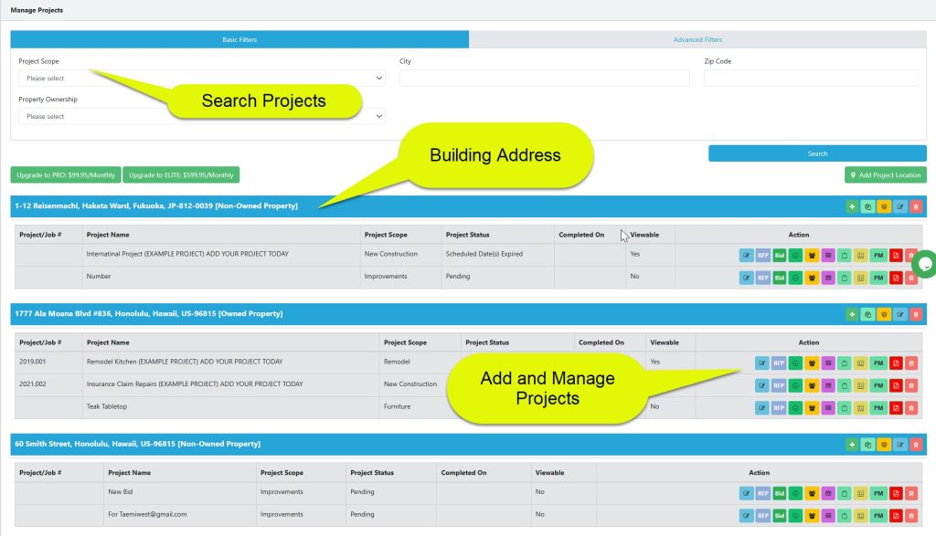This screenshot has width=936, height=536.
Task: Click the PM icon for Insurance Claim Repairs
Action: (x=877, y=384)
